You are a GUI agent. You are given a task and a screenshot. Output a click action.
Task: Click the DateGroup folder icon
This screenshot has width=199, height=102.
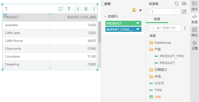pyautogui.click(x=151, y=43)
